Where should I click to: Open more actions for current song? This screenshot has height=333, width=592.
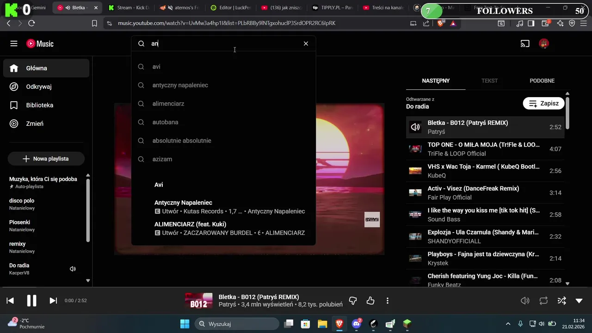click(388, 301)
